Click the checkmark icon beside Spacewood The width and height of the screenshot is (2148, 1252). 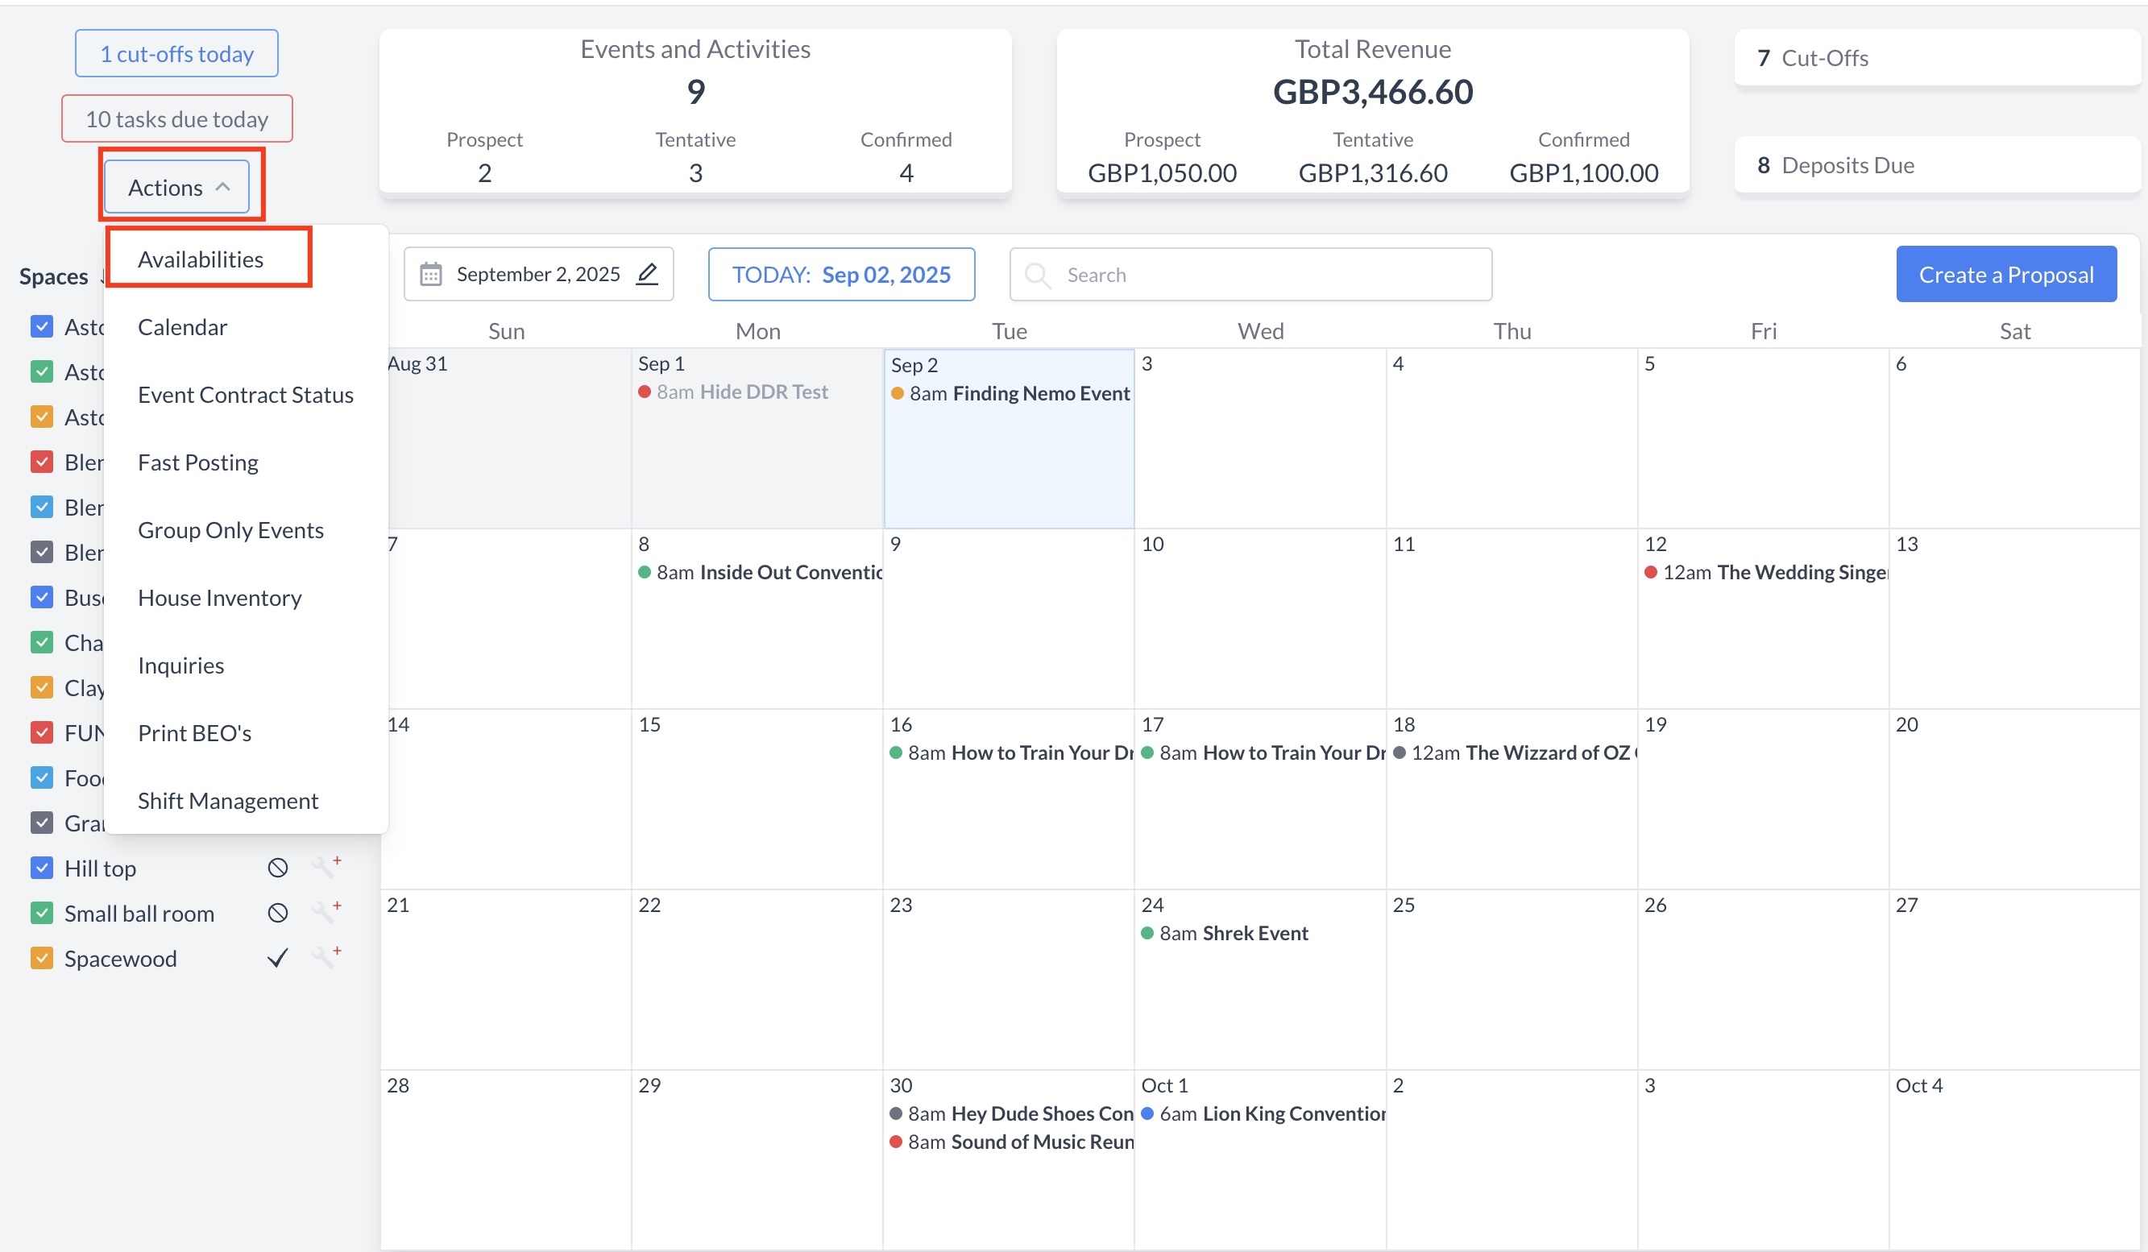click(x=278, y=958)
